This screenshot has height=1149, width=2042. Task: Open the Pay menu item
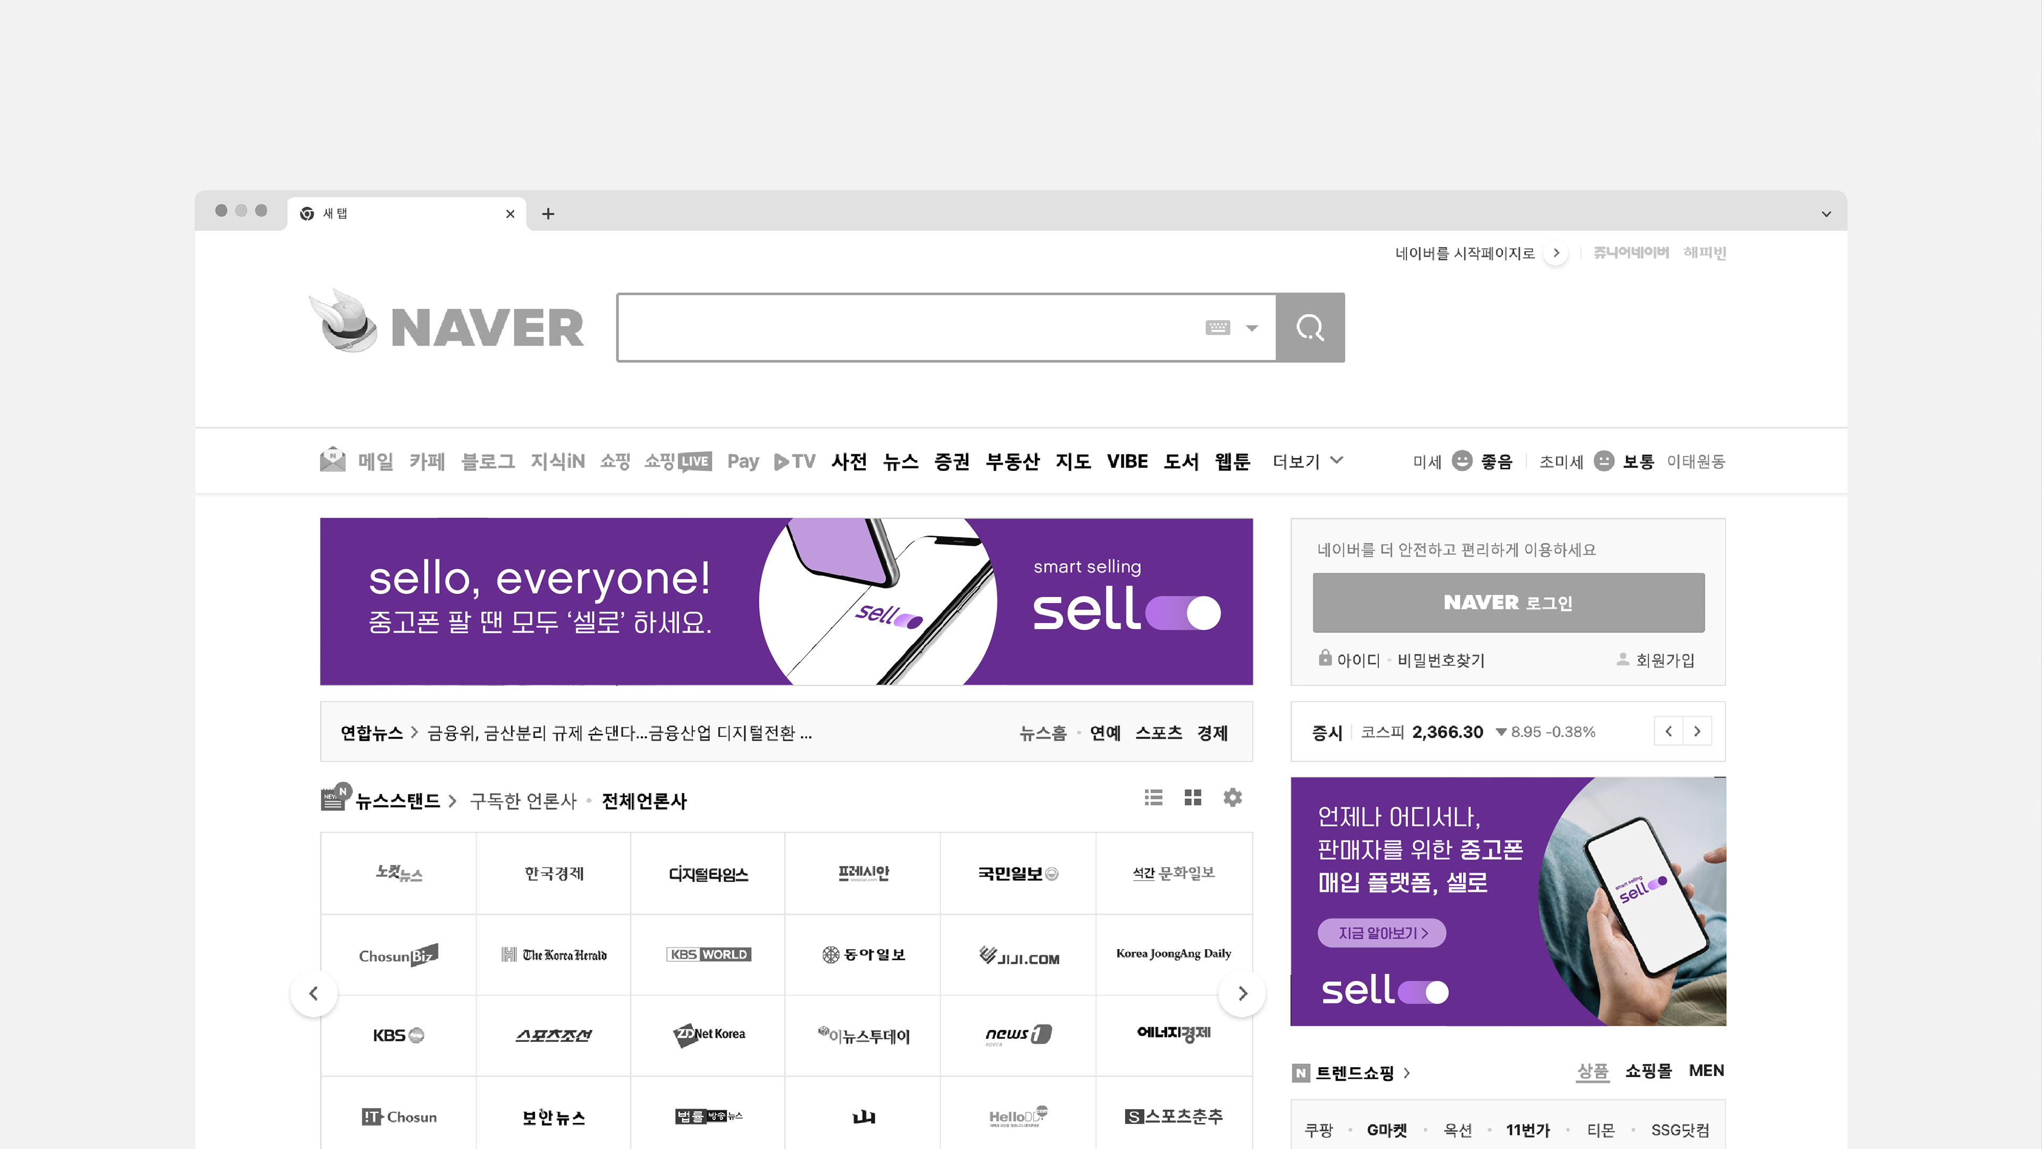pyautogui.click(x=743, y=462)
